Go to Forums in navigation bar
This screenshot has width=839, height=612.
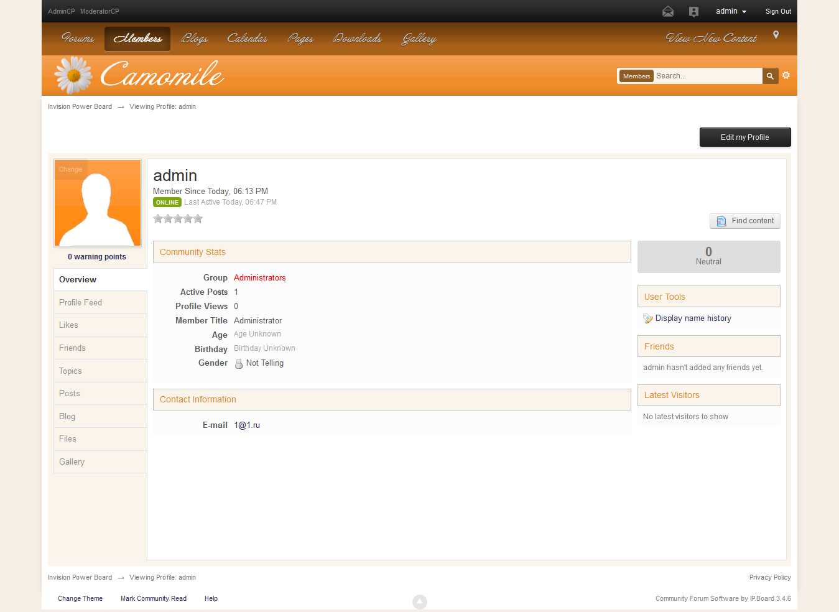click(x=78, y=39)
